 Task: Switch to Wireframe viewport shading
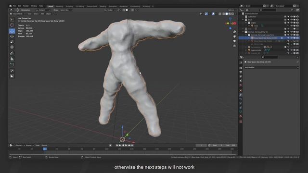(224, 14)
